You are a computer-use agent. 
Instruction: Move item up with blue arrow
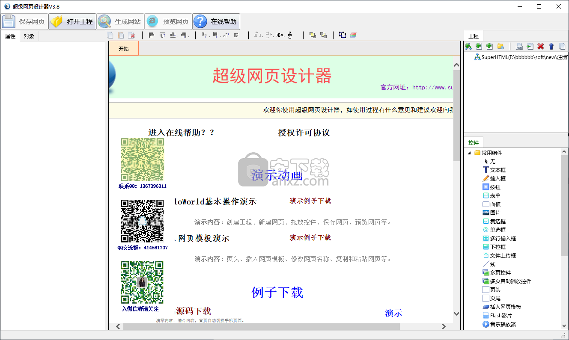tap(551, 46)
